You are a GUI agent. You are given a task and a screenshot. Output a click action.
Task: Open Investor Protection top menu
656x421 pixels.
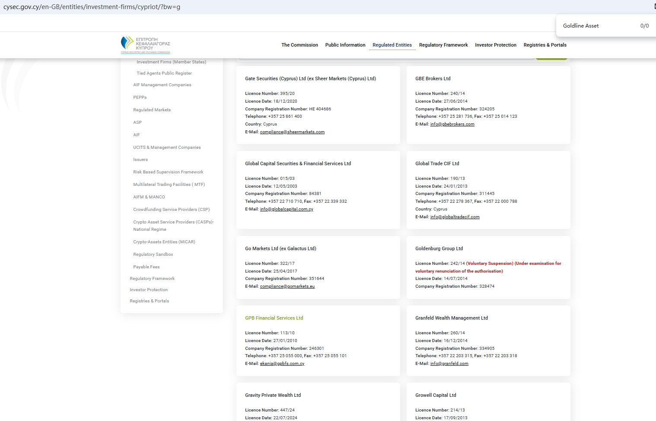pyautogui.click(x=495, y=45)
